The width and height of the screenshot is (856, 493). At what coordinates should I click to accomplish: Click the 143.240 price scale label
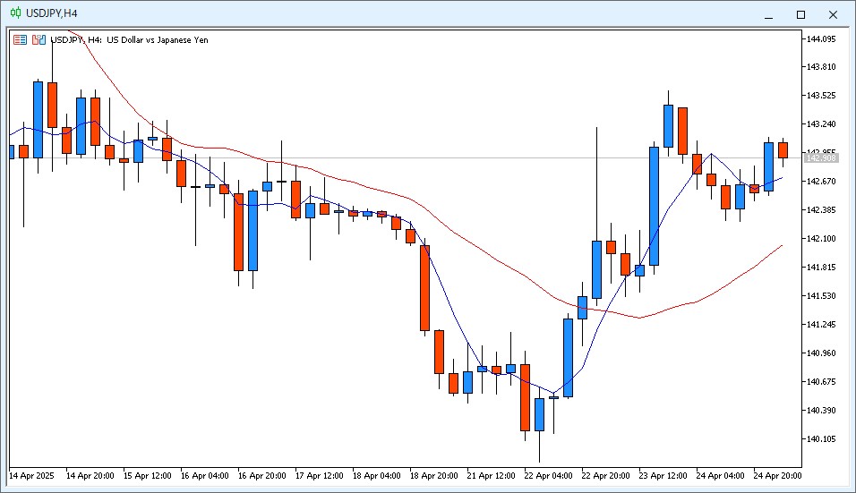(821, 124)
